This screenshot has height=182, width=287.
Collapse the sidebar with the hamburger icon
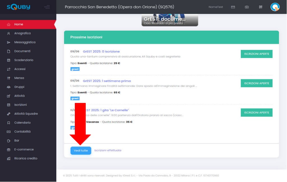coord(47,7)
